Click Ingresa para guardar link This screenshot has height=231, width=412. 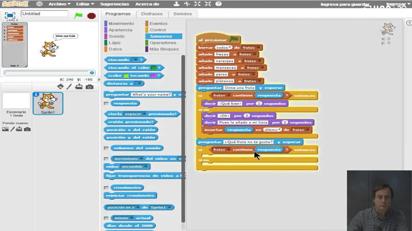[x=345, y=4]
